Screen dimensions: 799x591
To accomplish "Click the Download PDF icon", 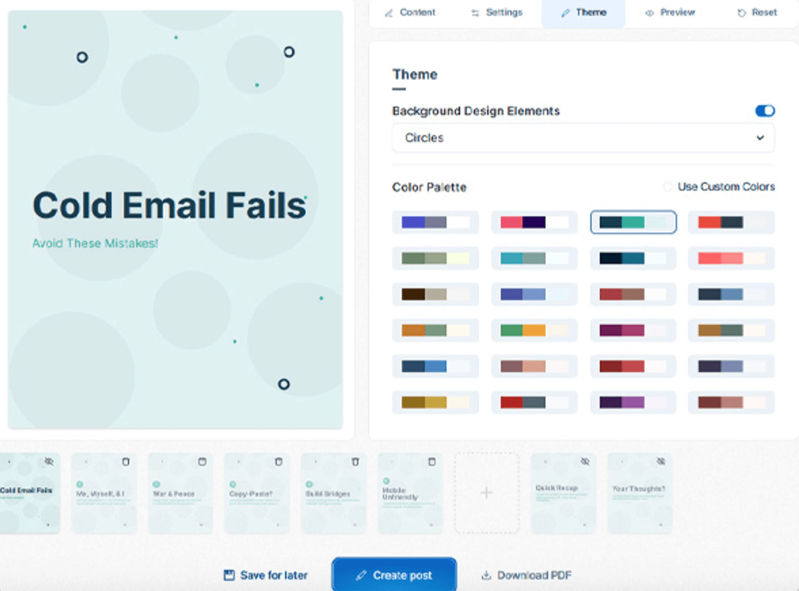I will click(486, 576).
